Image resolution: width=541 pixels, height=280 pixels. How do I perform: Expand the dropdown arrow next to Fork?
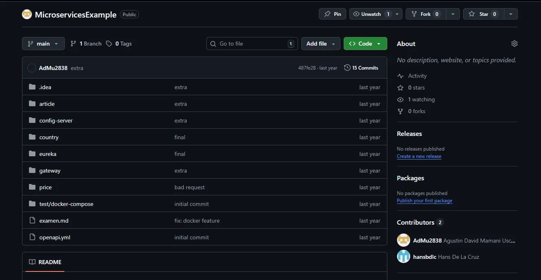pyautogui.click(x=453, y=14)
